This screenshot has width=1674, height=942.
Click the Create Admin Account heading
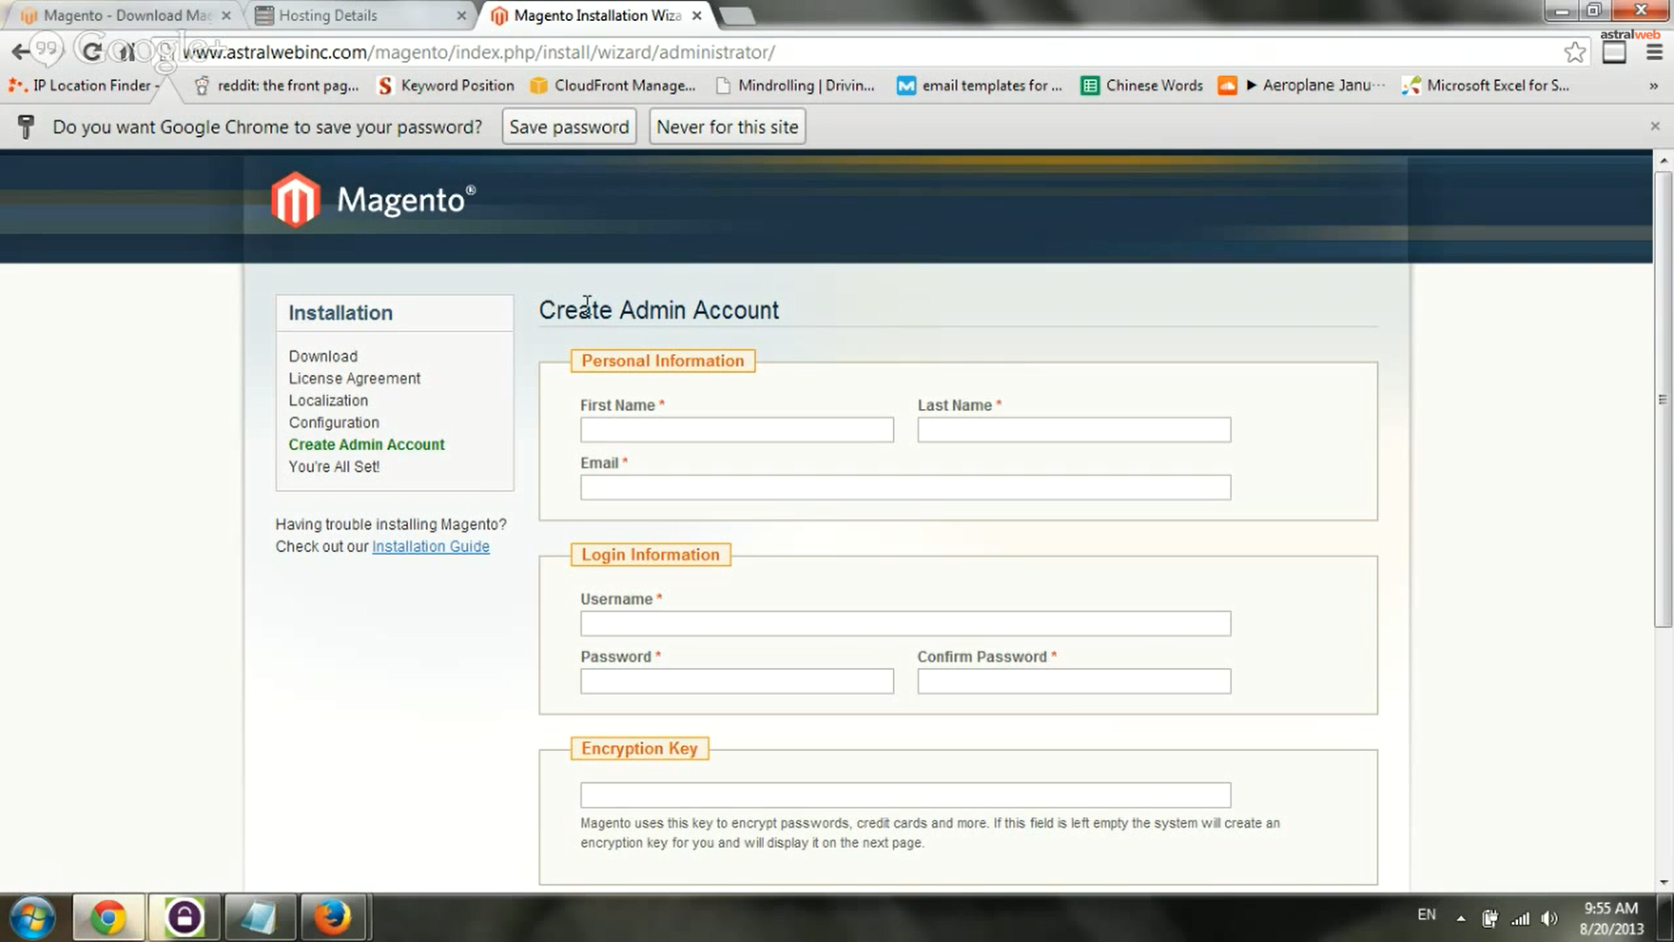click(x=659, y=311)
